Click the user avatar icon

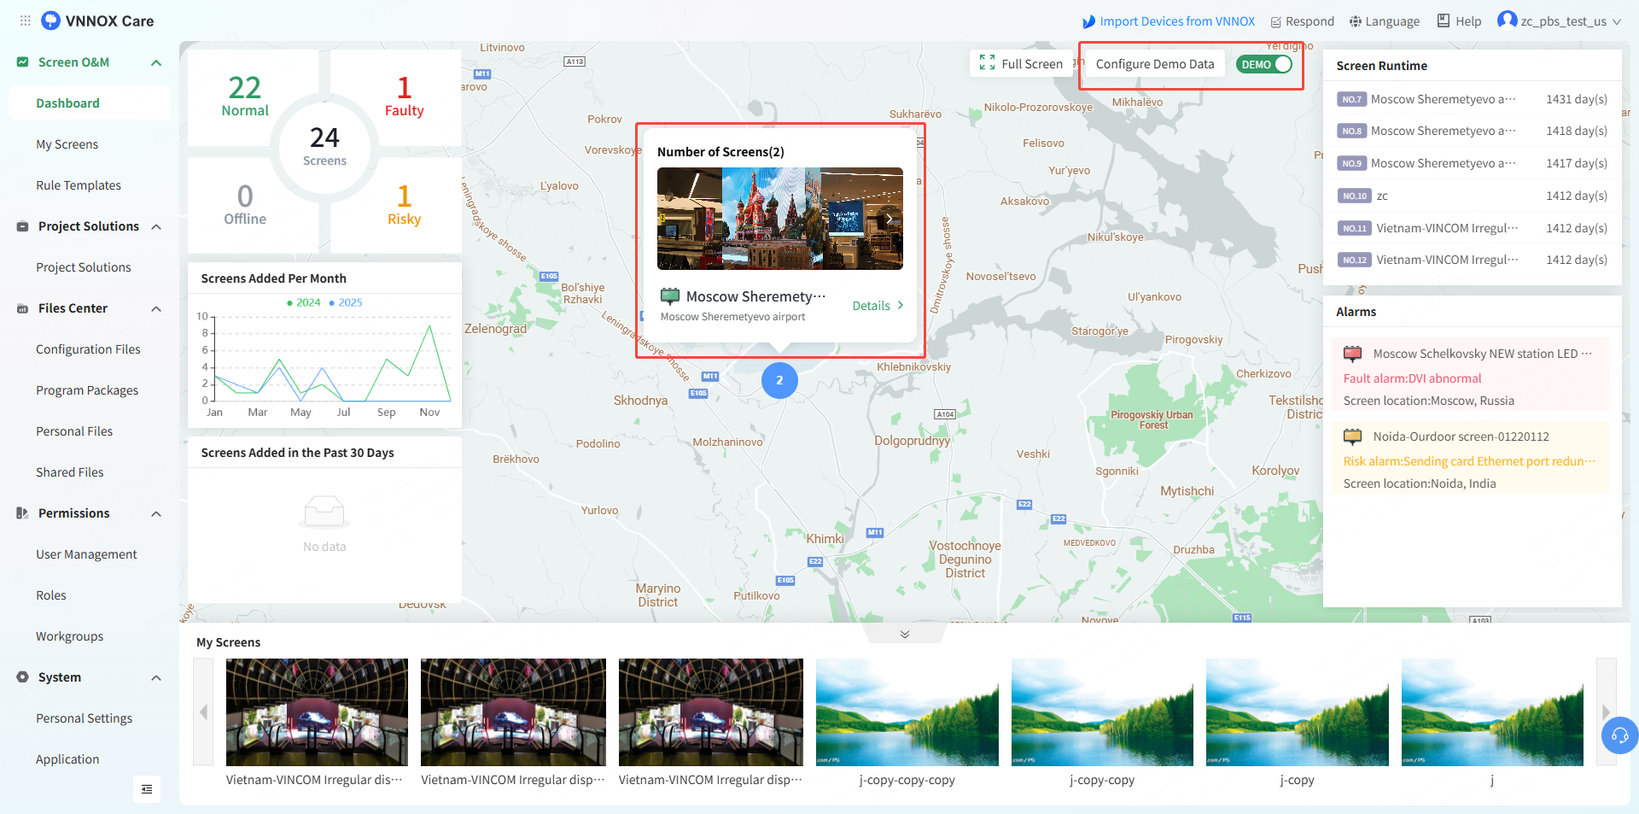coord(1507,20)
